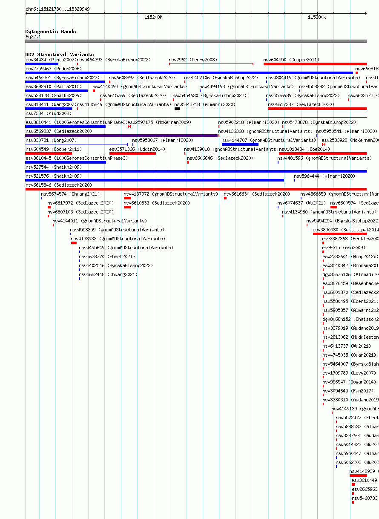Click the 115200k ruler position label
This screenshot has height=519, width=379.
(x=153, y=17)
